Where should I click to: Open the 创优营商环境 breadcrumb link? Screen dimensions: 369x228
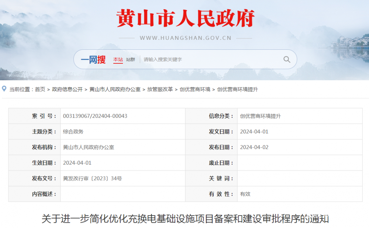(x=195, y=89)
